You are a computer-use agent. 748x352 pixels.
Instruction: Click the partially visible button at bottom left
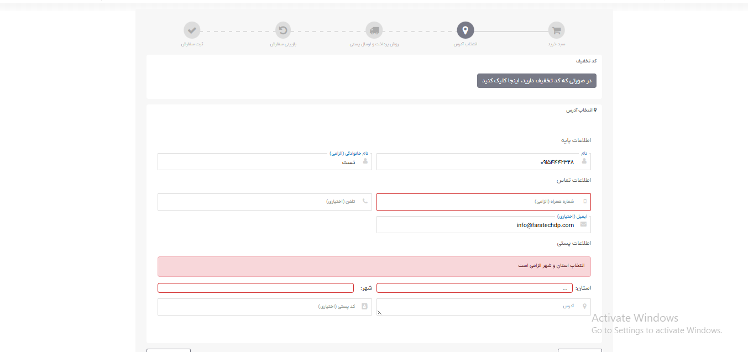169,350
